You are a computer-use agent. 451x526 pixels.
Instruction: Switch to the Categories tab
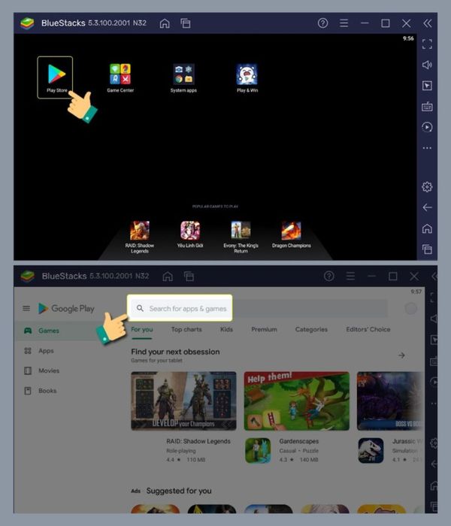311,329
